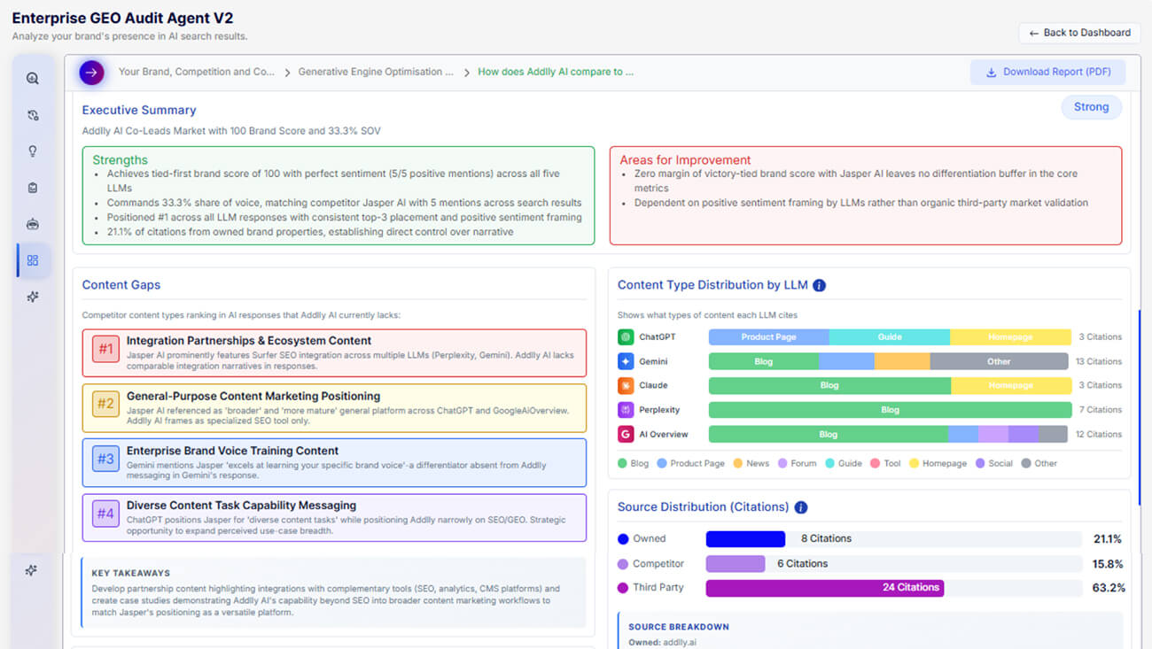1152x649 pixels.
Task: Open Integration Partnerships & Ecosystem Content card
Action: click(x=334, y=352)
